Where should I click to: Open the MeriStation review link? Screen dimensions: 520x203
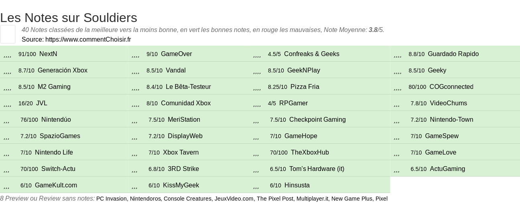click(x=184, y=119)
